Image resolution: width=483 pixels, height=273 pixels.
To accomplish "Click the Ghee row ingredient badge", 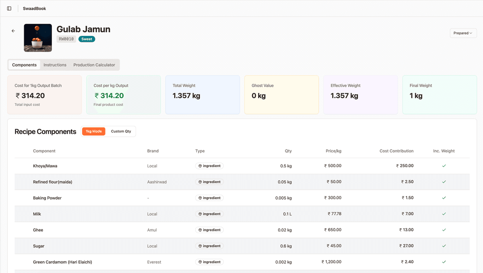I will 209,230.
